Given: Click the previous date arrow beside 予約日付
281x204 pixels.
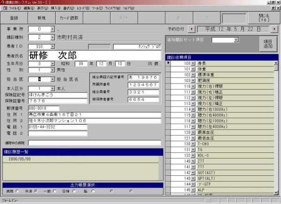Looking at the screenshot, I should tap(192, 29).
